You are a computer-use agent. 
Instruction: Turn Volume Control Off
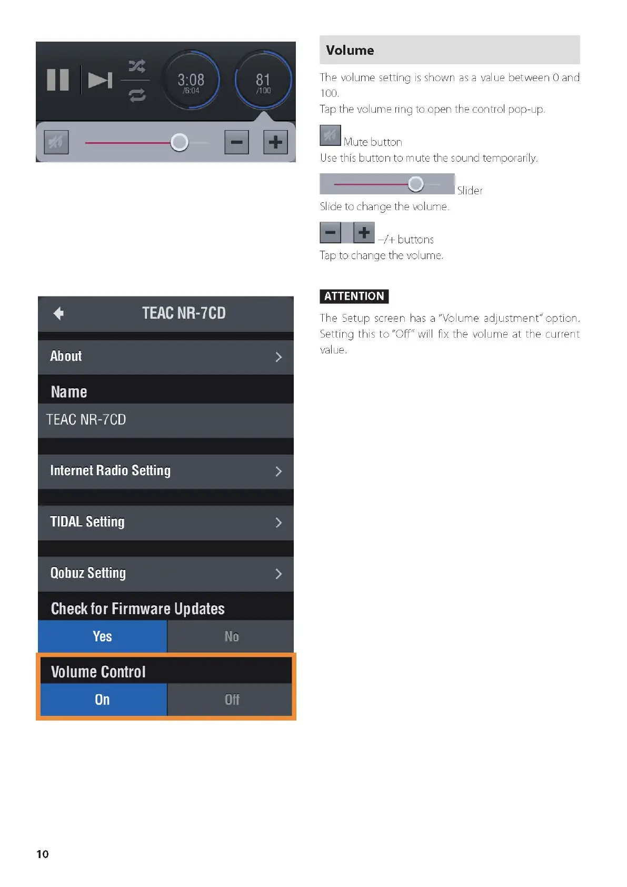231,699
